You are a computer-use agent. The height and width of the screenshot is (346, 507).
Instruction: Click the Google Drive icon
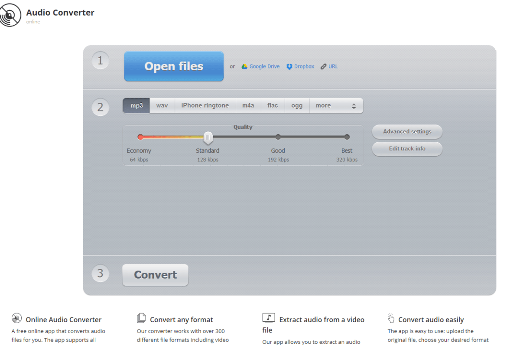pos(245,66)
